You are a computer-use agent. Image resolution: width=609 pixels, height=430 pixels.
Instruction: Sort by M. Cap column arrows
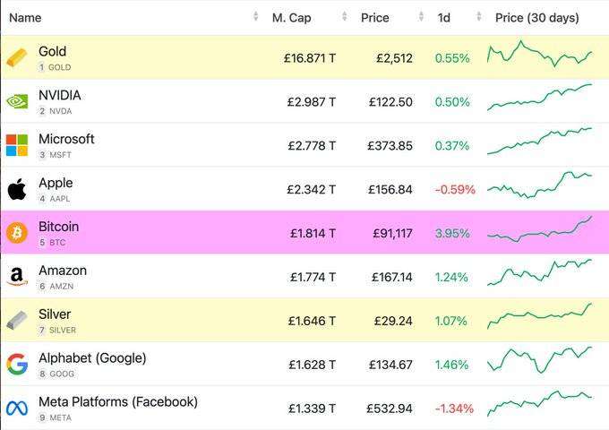(x=345, y=18)
